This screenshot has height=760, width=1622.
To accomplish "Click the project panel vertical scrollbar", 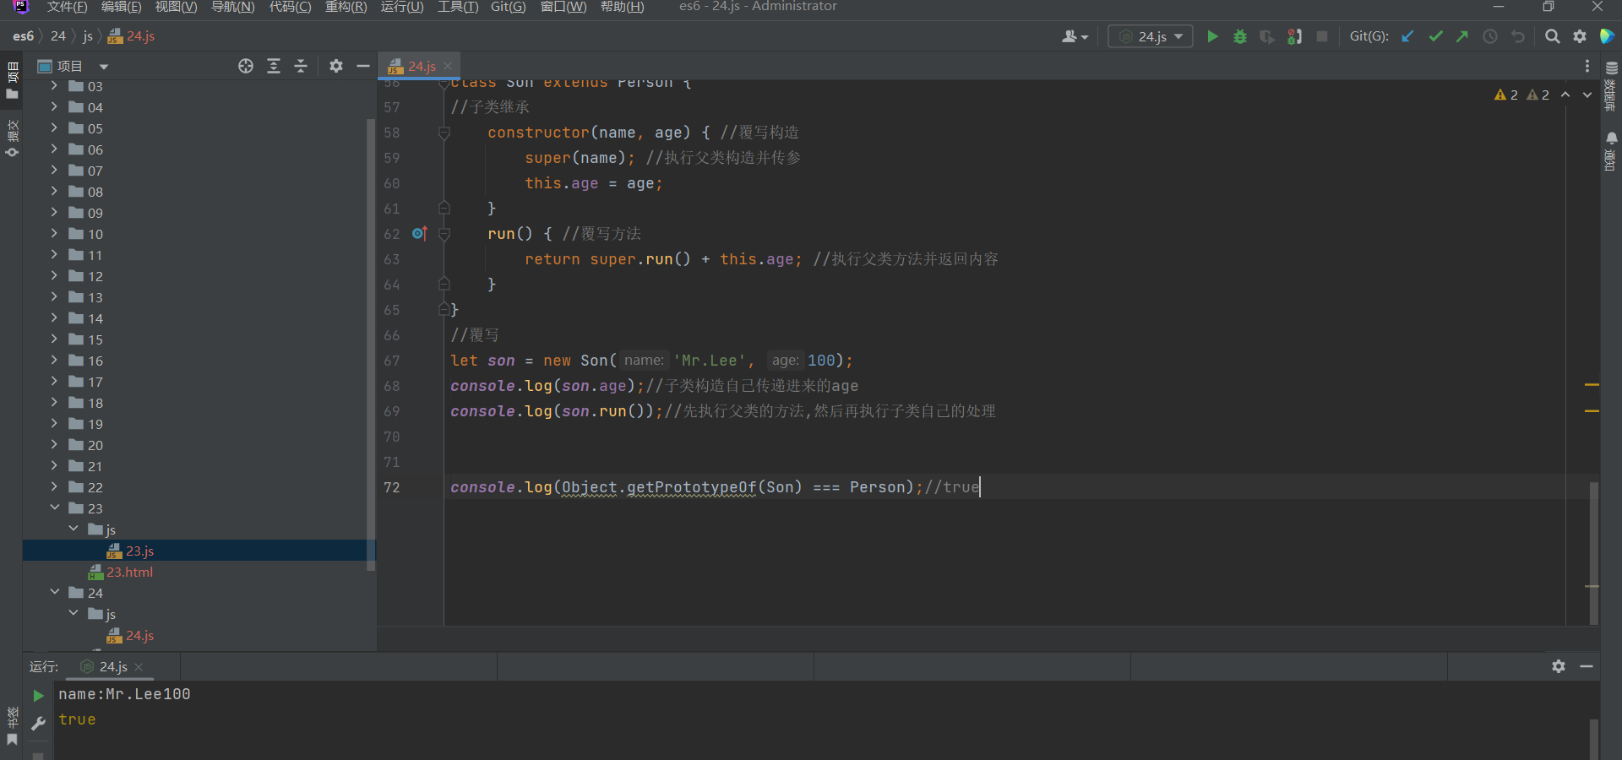I will click(x=370, y=345).
